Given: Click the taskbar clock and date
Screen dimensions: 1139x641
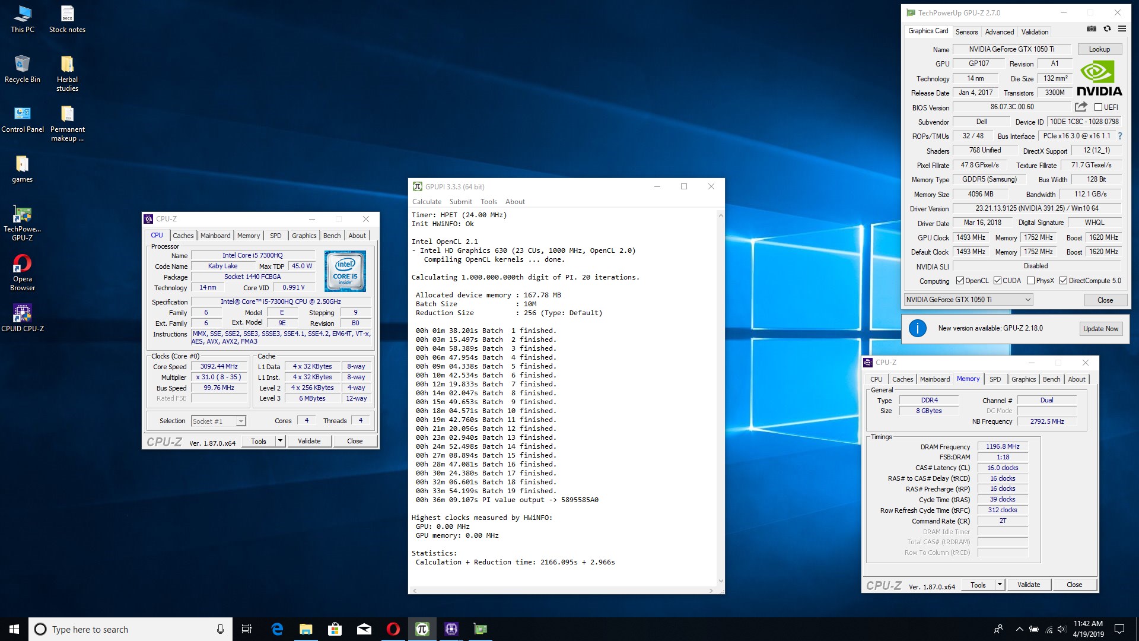Looking at the screenshot, I should (x=1088, y=629).
